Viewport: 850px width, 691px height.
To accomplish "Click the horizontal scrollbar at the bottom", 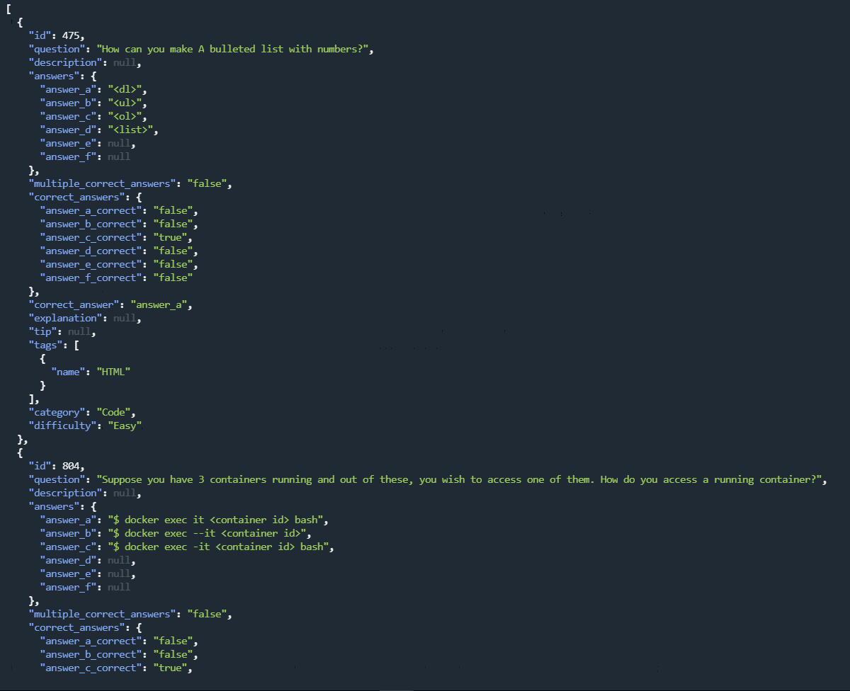I will [397, 687].
